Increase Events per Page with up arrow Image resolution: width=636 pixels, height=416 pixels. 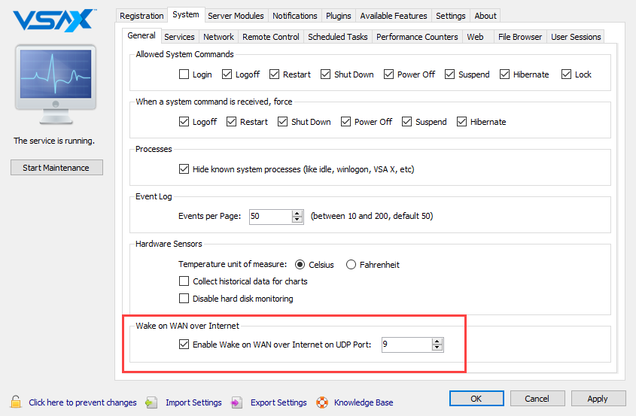[297, 213]
